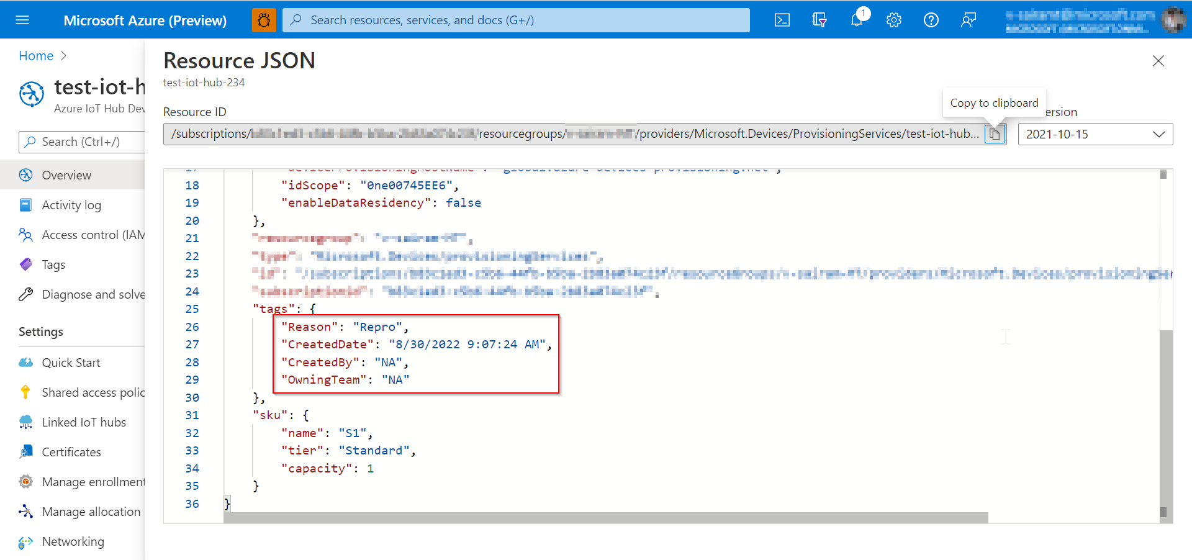This screenshot has height=560, width=1192.
Task: Open Help question mark icon
Action: coord(931,20)
